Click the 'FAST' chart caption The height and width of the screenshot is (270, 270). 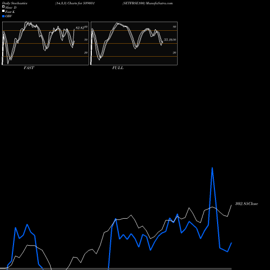(29, 68)
